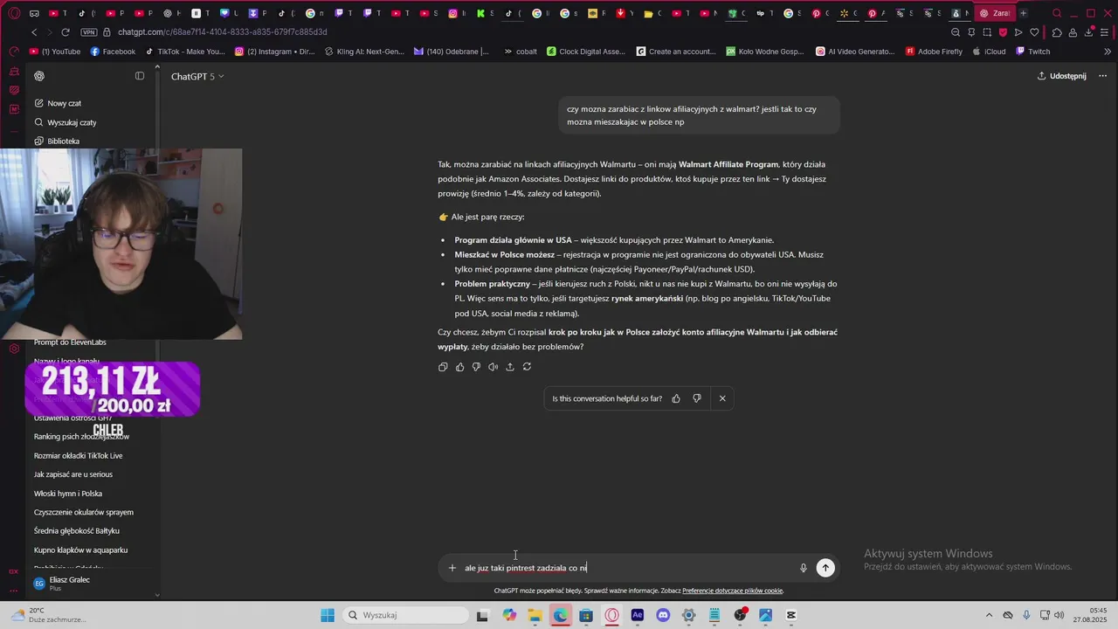Copy the ChatGPT response

point(443,367)
